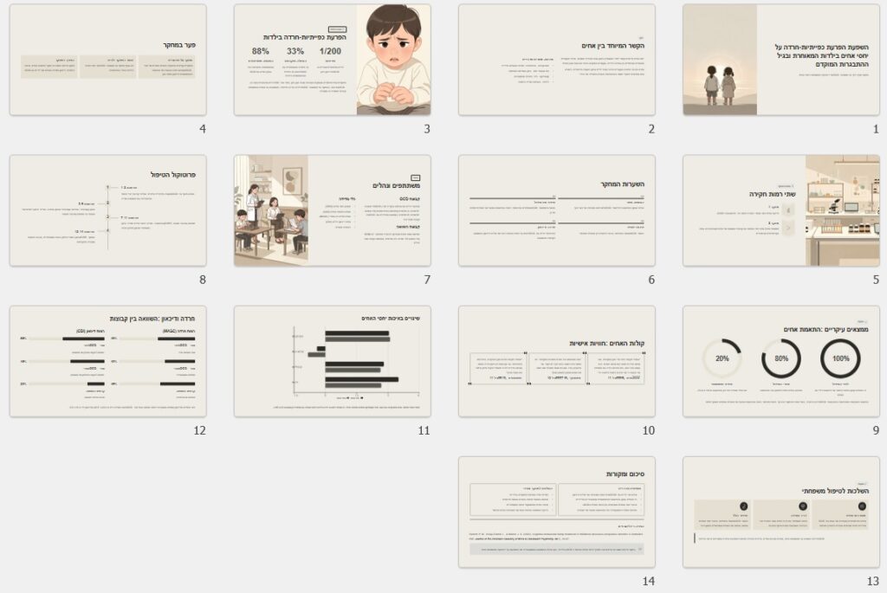Click the classroom illustration on slide 7
This screenshot has height=593, width=887.
[270, 210]
